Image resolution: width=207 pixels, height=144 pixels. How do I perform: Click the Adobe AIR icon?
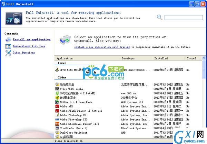coord(57,106)
